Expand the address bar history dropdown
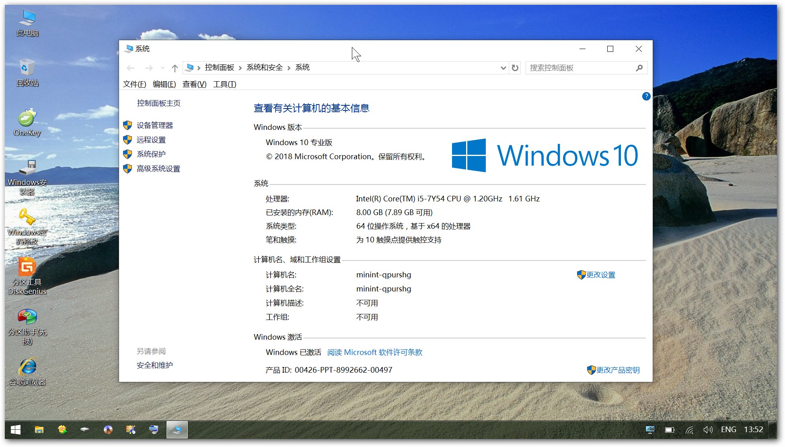 [503, 68]
